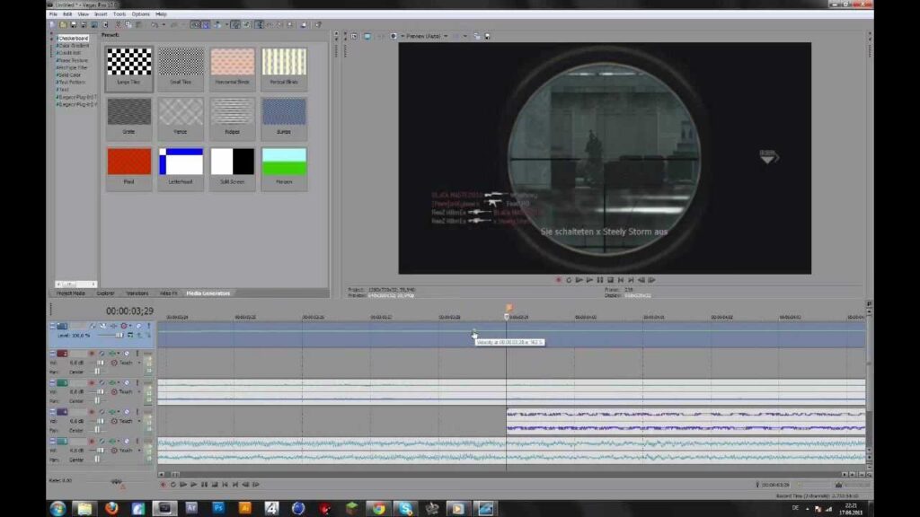Click the Undo arrow in toolbar

155,24
